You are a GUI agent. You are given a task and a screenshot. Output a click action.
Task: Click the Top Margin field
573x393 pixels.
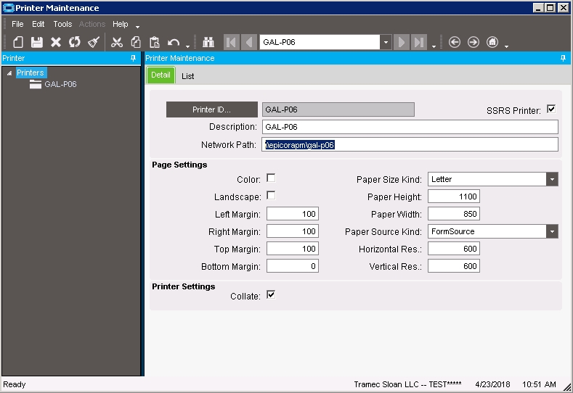[x=293, y=249]
